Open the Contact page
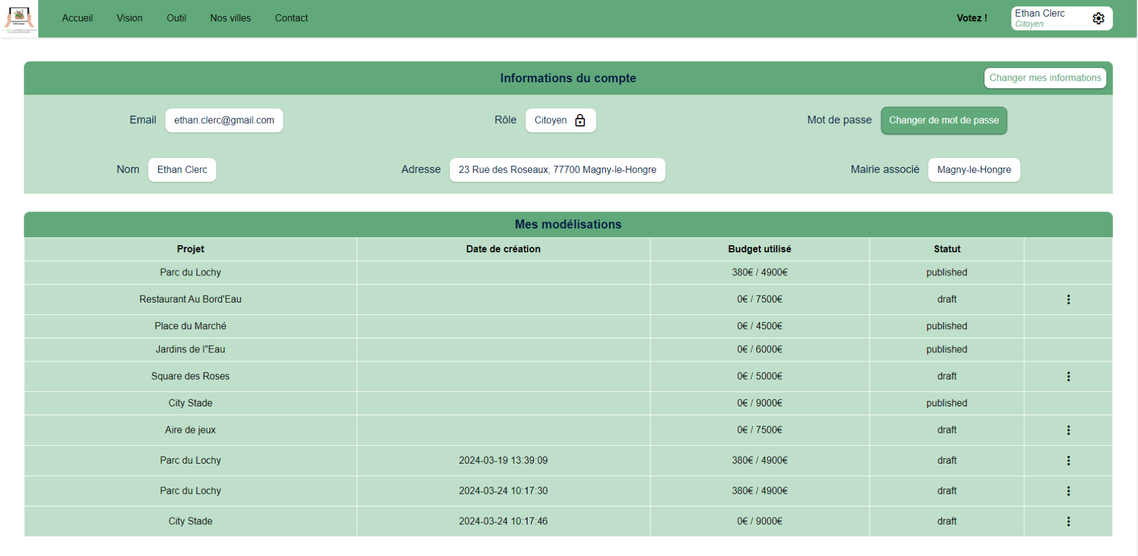Viewport: 1138px width, 556px height. pos(291,18)
